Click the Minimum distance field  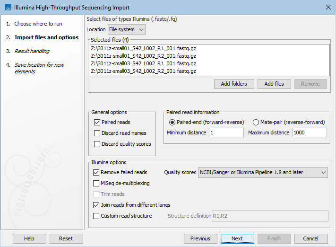click(226, 132)
